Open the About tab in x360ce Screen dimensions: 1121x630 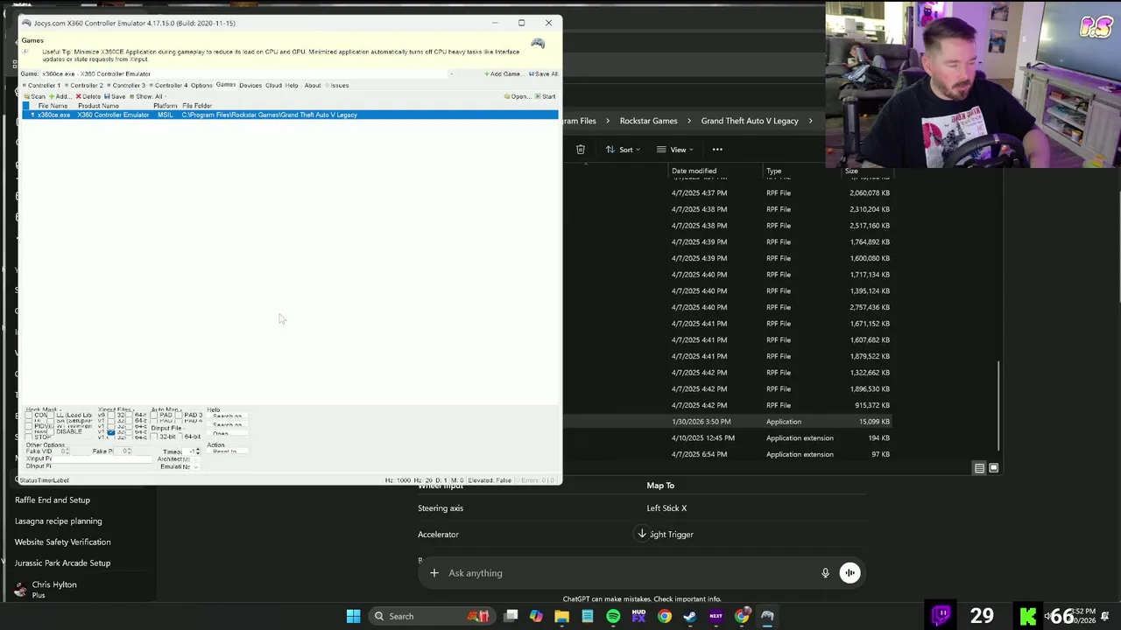[313, 86]
